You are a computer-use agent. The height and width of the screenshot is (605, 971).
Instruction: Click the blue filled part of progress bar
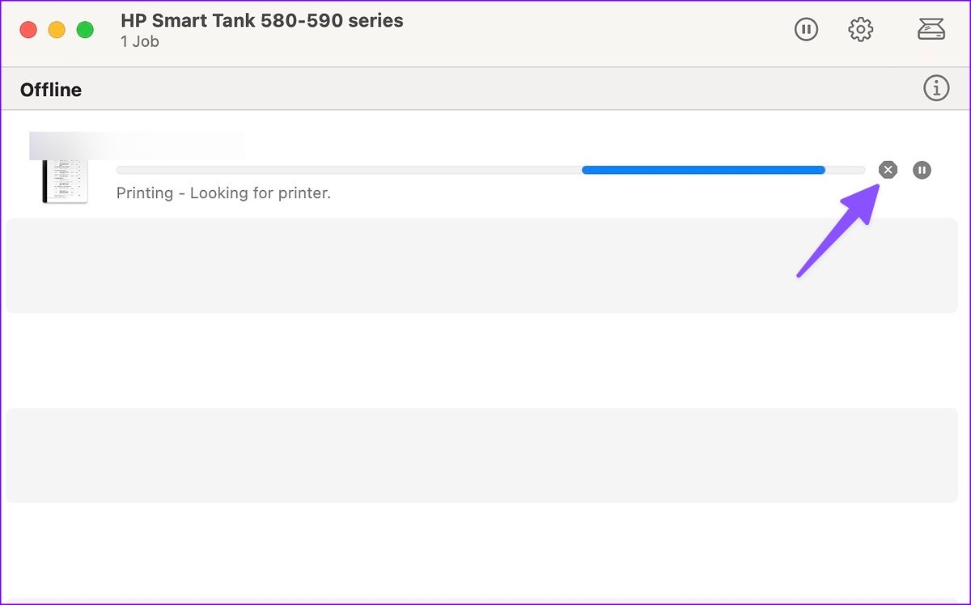pyautogui.click(x=702, y=170)
